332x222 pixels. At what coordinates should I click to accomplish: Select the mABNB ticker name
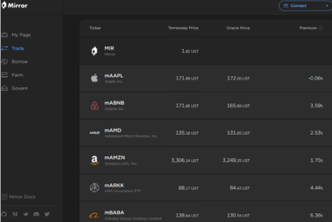click(x=114, y=103)
